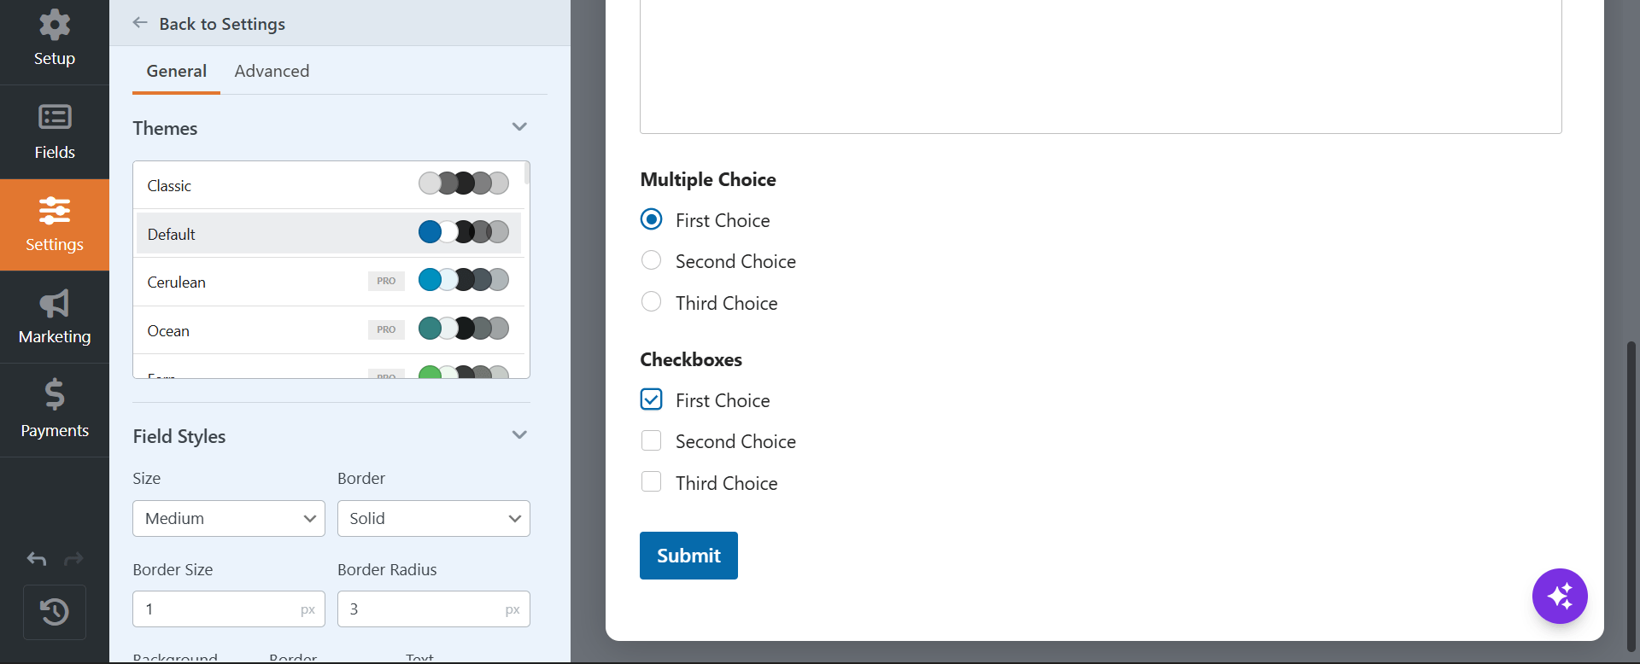Select Second Choice radio under Multiple Choice
The width and height of the screenshot is (1640, 664).
coord(651,260)
